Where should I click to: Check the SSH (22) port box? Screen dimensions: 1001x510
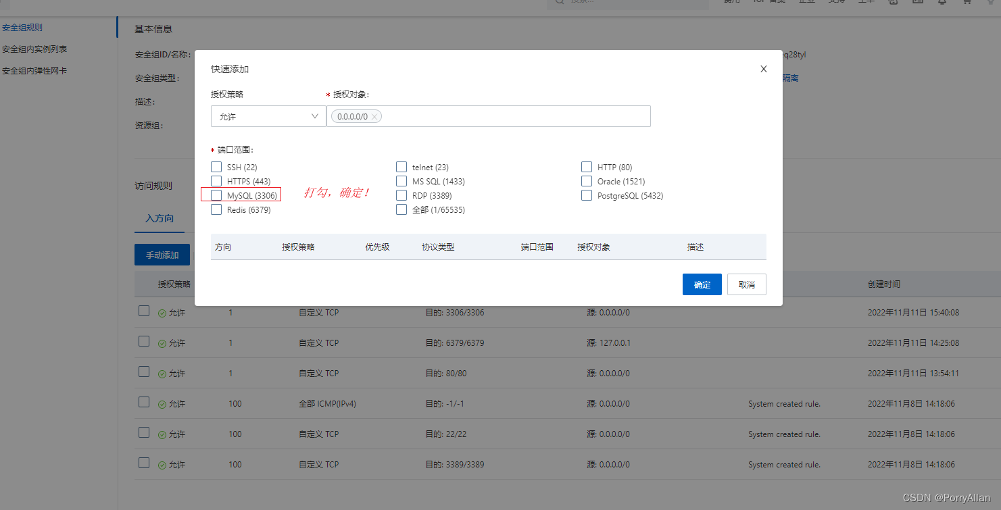[x=216, y=167]
